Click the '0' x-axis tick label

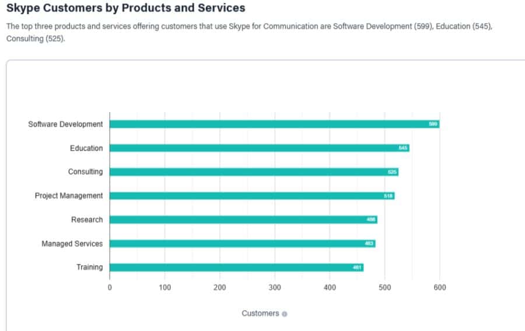pyautogui.click(x=110, y=287)
